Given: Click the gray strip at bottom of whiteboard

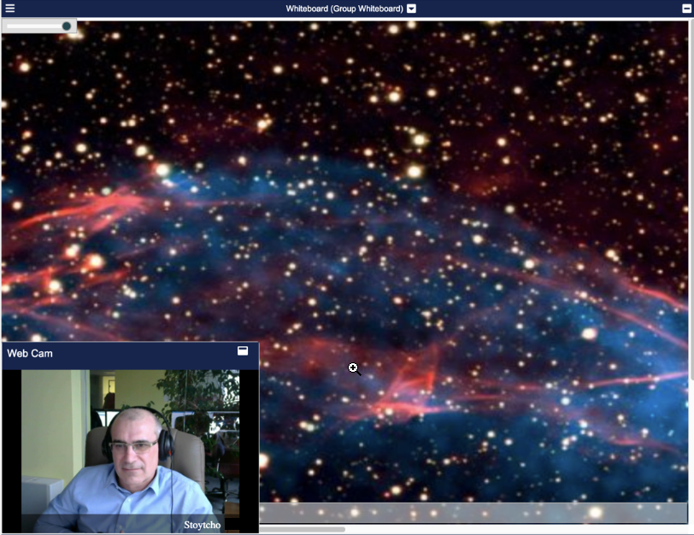Looking at the screenshot, I should pyautogui.click(x=470, y=513).
